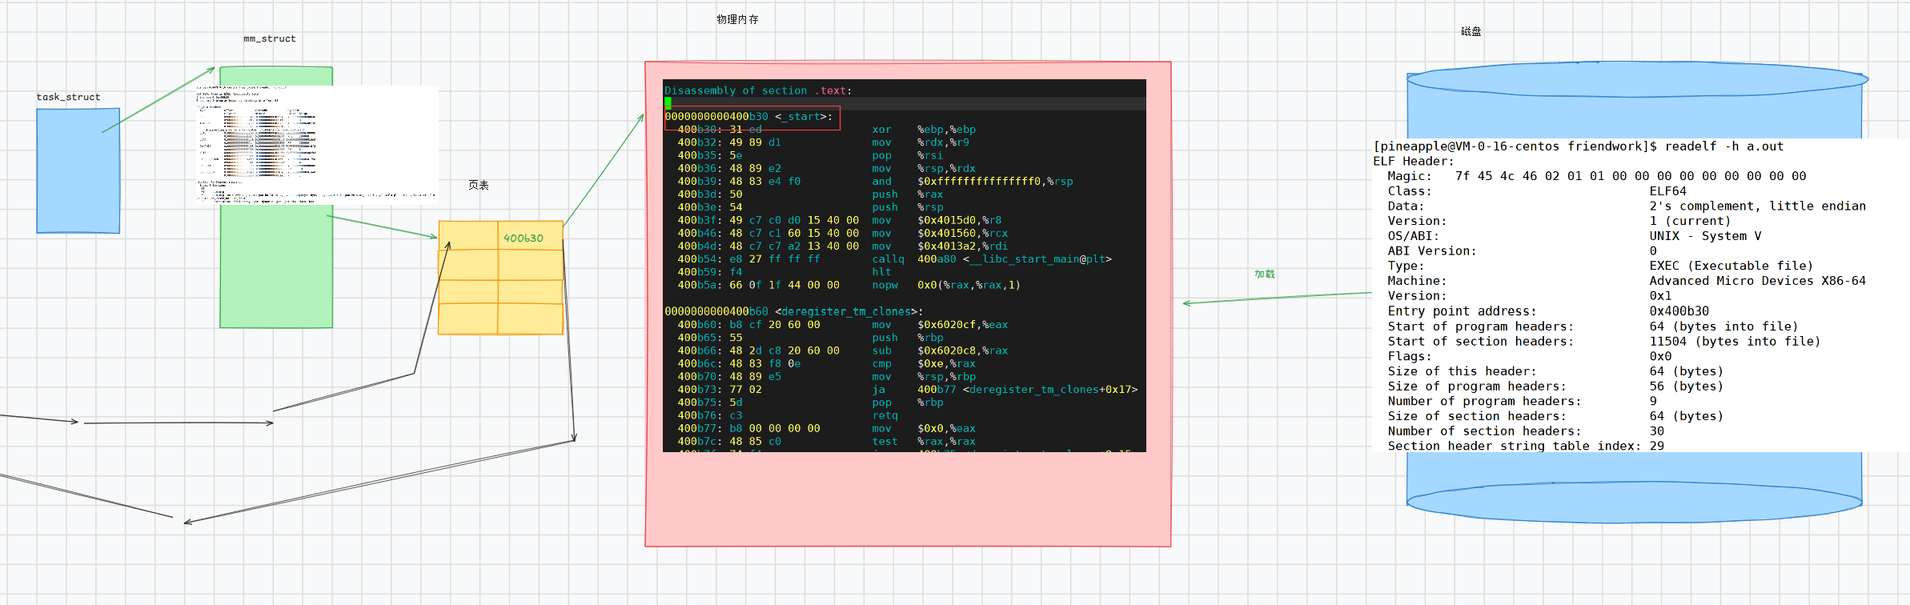The image size is (1910, 605).
Task: Click the "readelf -h a.out" command prompt line
Action: (x=1579, y=146)
